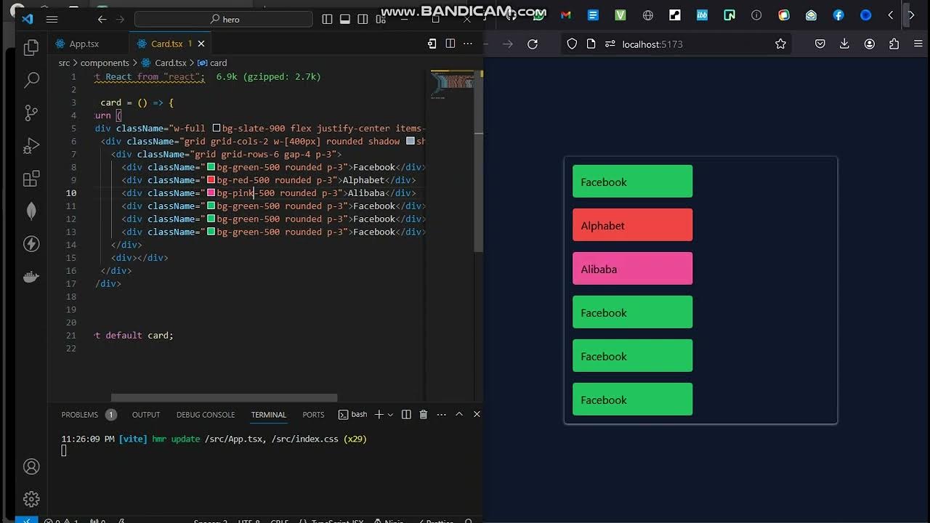
Task: Open the Thunder Client lightning icon
Action: tap(31, 243)
